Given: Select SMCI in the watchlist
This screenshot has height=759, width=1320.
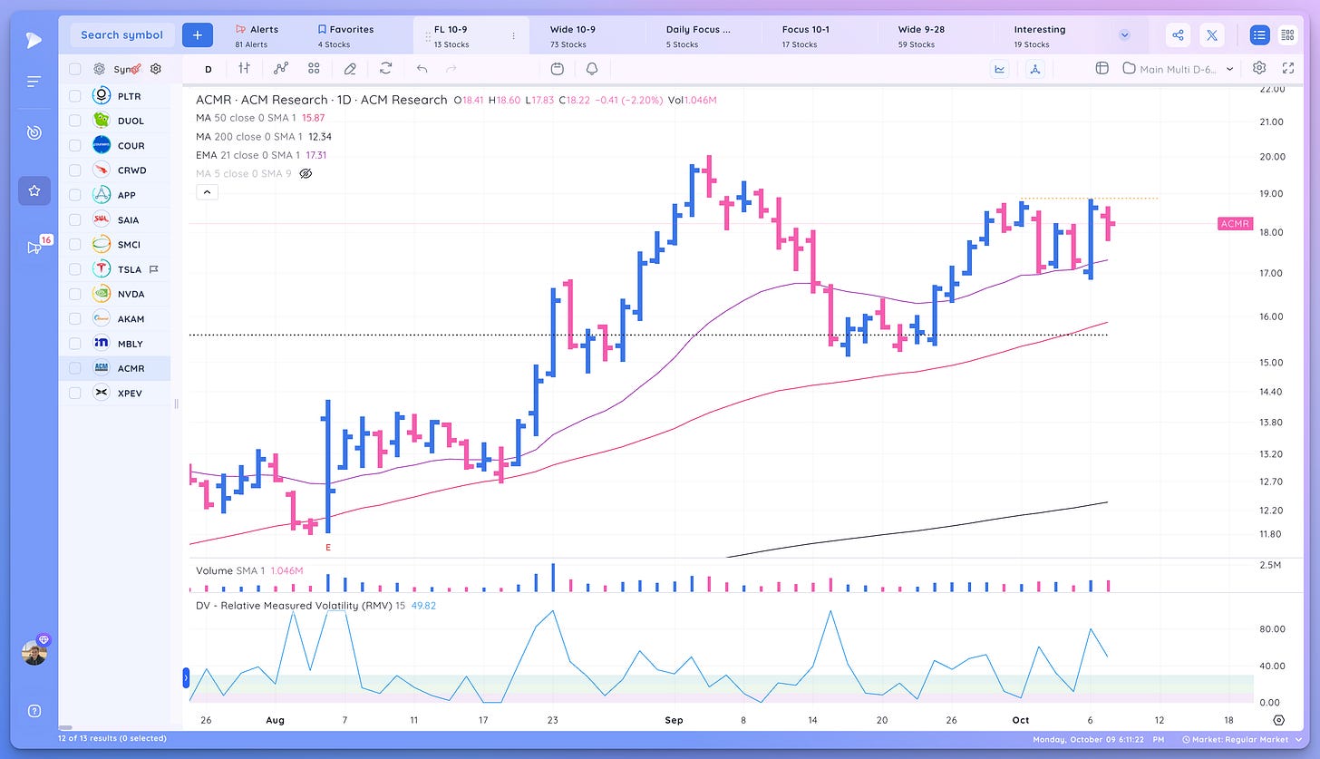Looking at the screenshot, I should (x=115, y=244).
